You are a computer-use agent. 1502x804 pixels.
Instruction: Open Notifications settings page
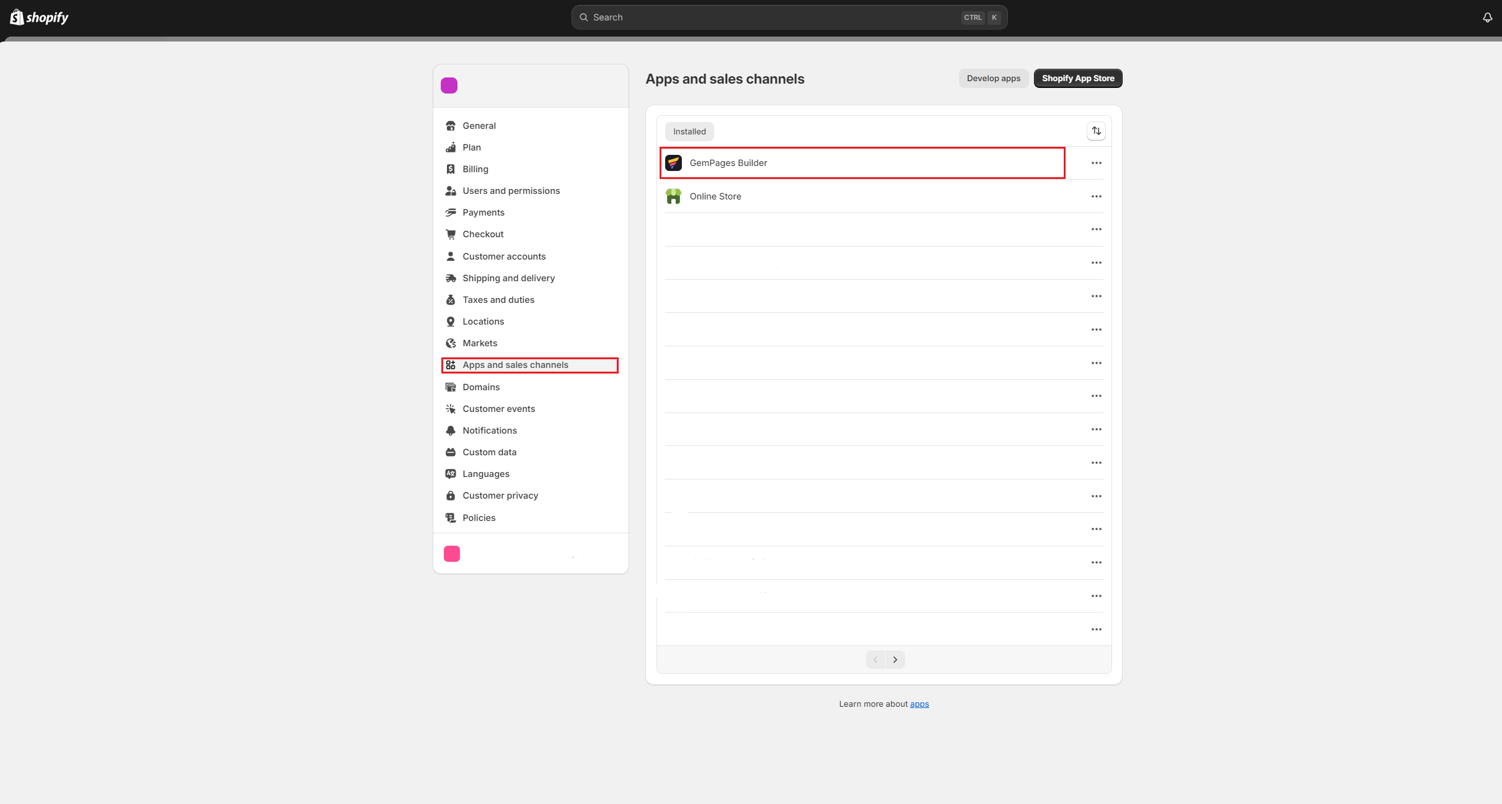point(489,430)
